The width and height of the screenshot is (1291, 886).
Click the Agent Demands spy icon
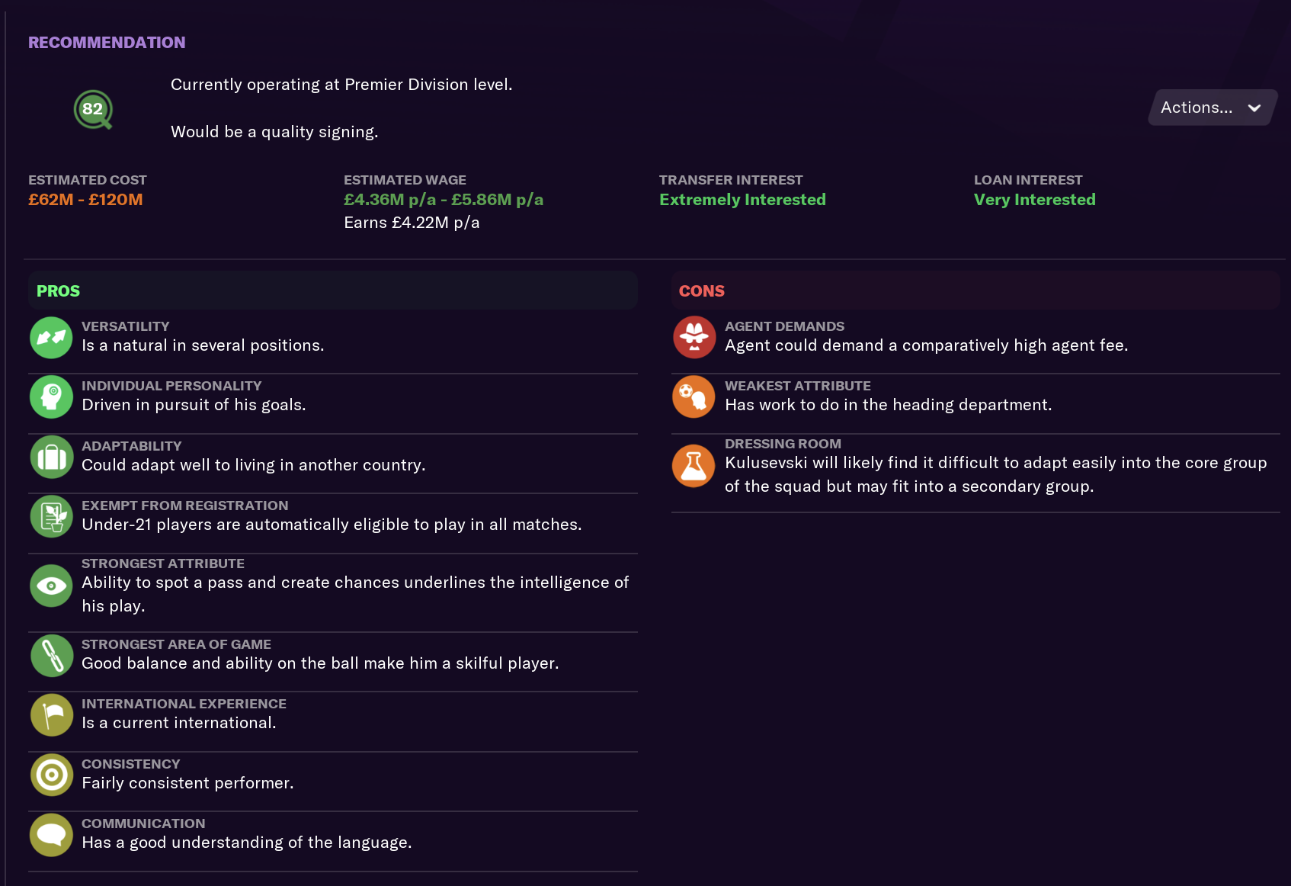tap(694, 337)
